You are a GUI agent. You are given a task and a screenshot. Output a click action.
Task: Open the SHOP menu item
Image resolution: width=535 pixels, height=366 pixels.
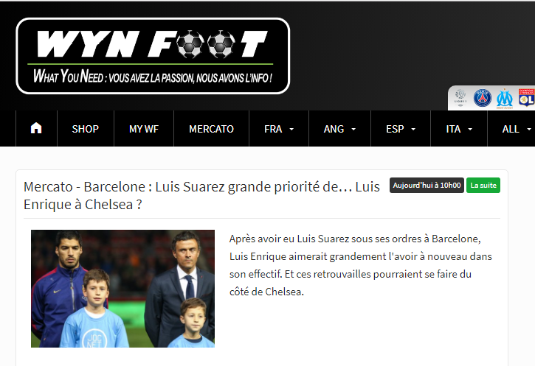86,129
